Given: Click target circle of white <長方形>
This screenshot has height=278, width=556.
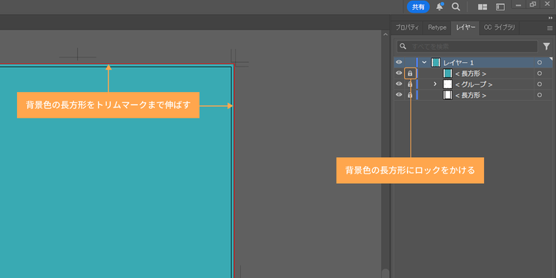Looking at the screenshot, I should [540, 95].
